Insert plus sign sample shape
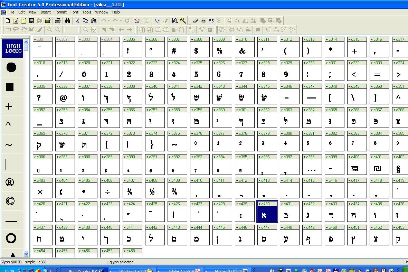This screenshot has width=408, height=272. coord(9,106)
